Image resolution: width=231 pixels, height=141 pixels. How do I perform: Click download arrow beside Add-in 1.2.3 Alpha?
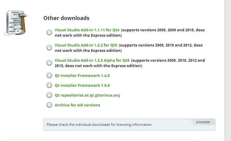pyautogui.click(x=49, y=63)
